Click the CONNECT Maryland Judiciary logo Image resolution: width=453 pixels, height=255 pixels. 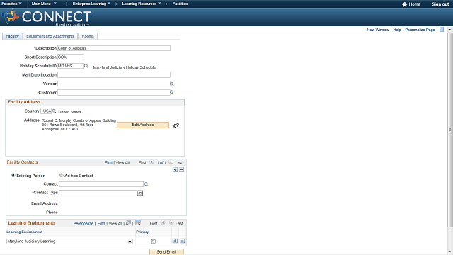47,17
